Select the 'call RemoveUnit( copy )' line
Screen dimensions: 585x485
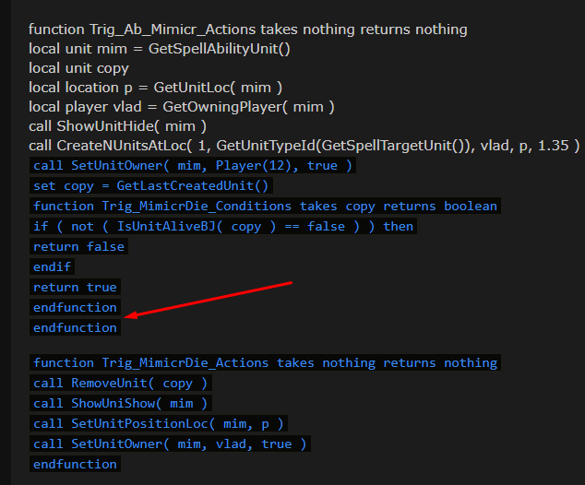pos(122,383)
